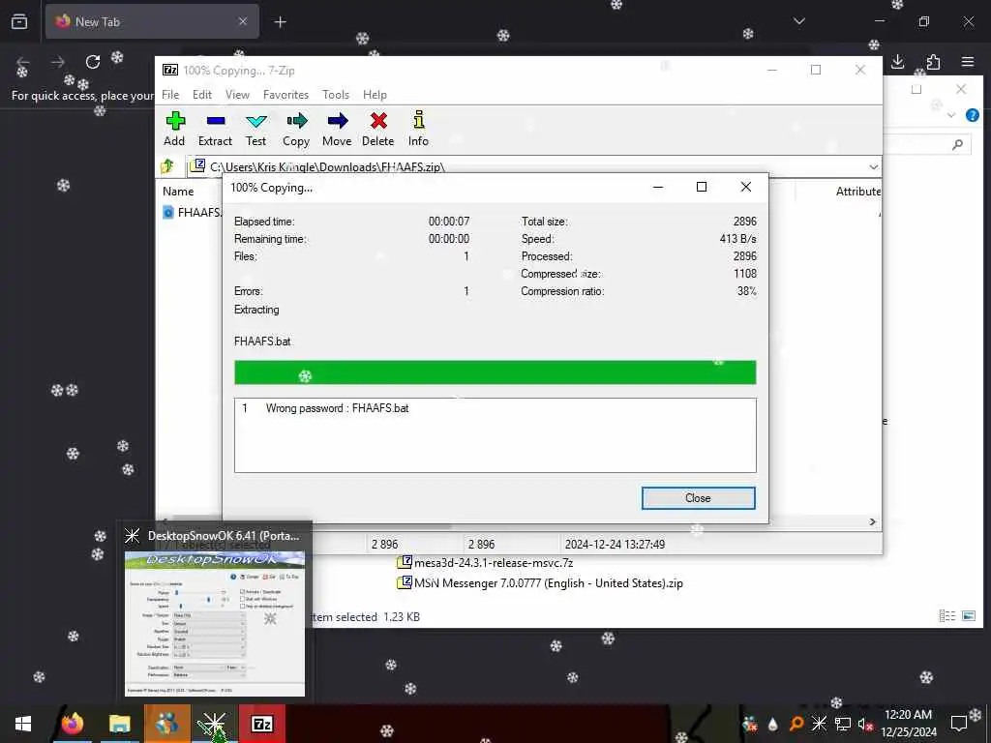Select the New Tab browser tab
Viewport: 991px width, 743px height.
point(152,21)
